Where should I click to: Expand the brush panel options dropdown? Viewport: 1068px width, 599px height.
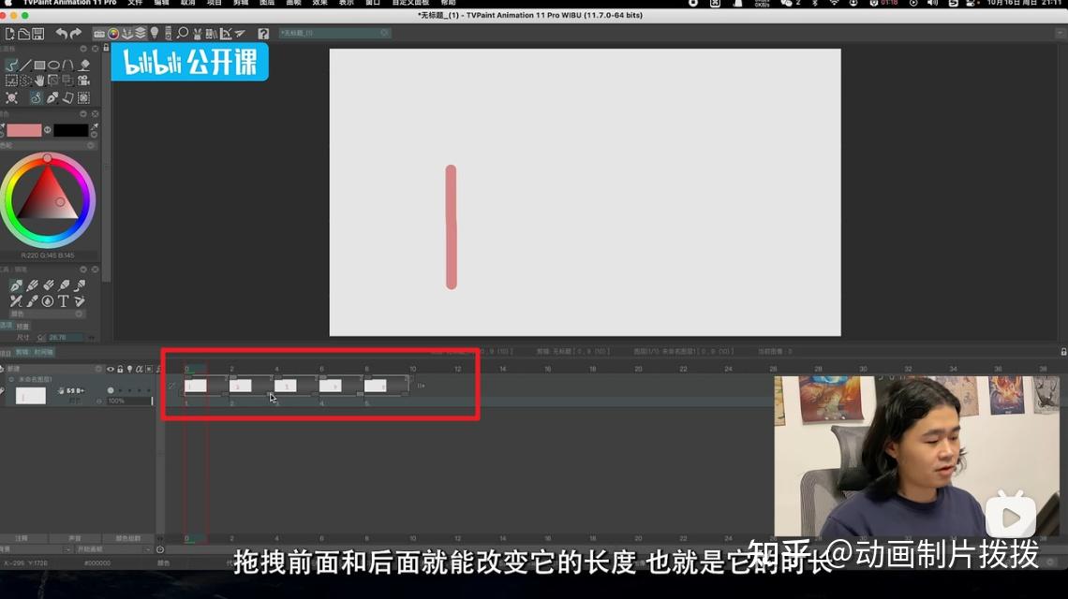82,270
